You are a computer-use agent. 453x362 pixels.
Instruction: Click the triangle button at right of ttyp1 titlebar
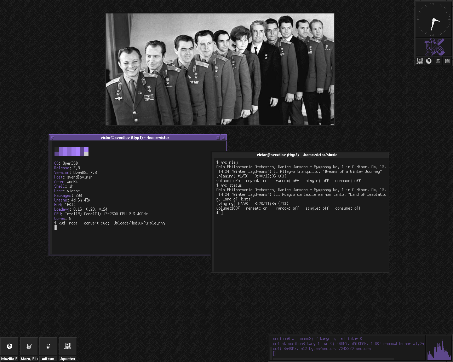pos(223,138)
